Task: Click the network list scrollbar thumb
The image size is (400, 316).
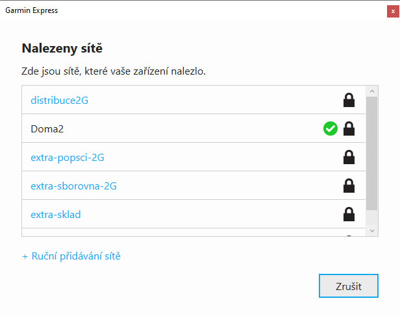Action: click(372, 153)
